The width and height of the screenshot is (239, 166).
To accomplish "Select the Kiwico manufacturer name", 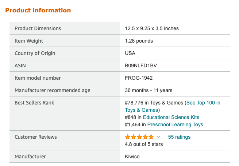I will point(132,157).
